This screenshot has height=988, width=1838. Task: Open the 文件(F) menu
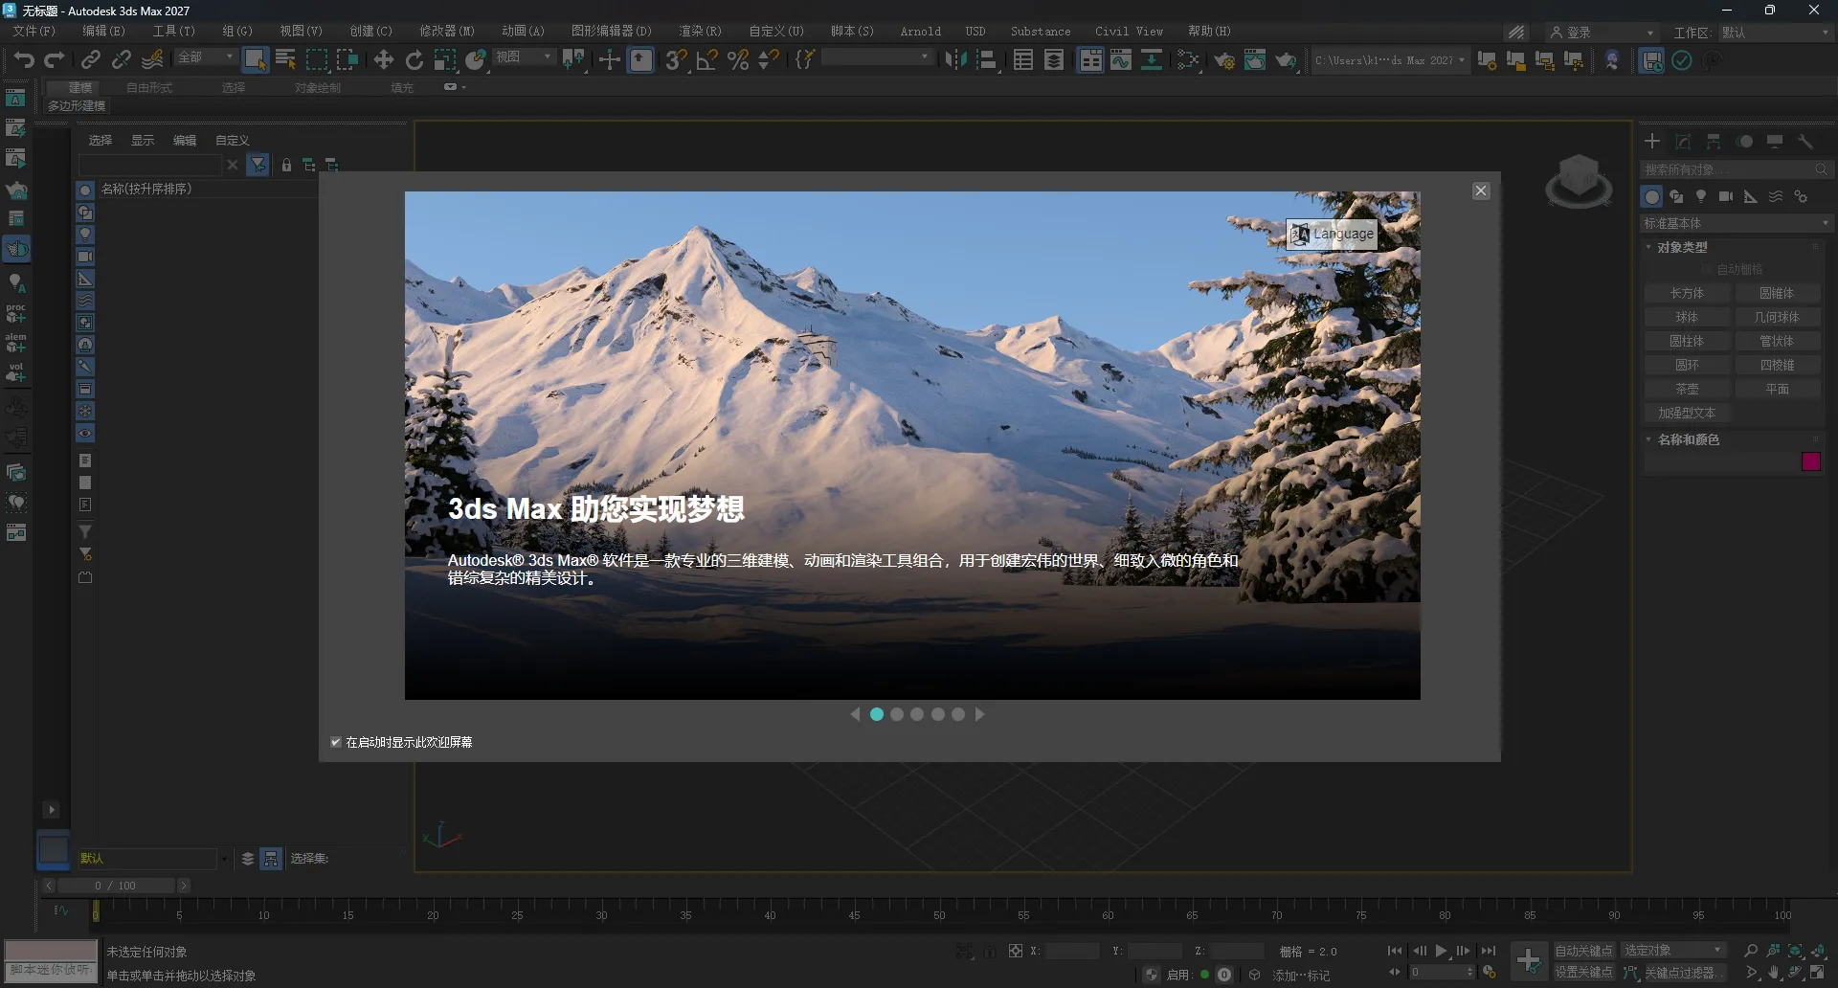34,32
